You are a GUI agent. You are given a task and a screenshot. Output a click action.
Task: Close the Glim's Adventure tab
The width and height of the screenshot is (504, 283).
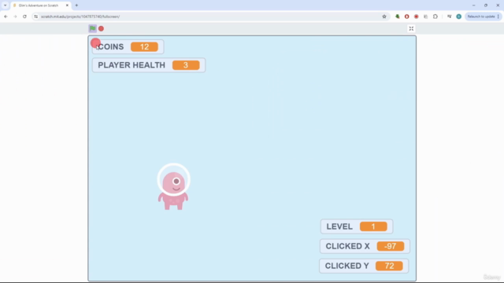tap(67, 6)
